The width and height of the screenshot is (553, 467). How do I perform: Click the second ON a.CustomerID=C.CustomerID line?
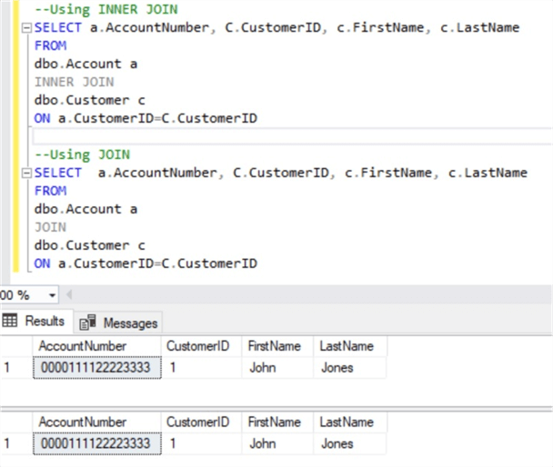coord(146,263)
